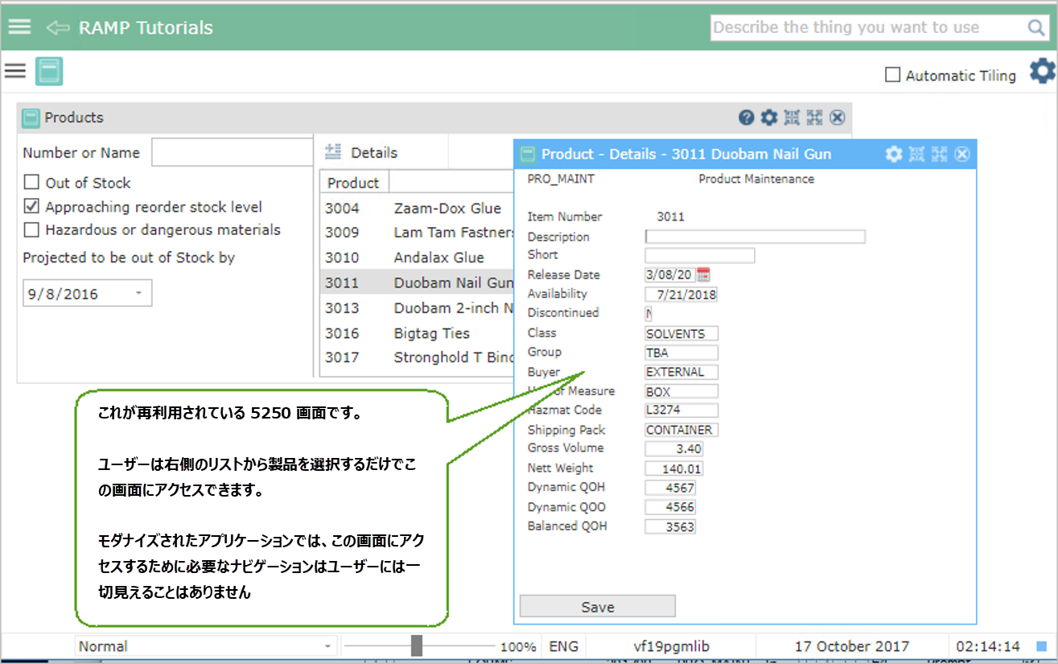Adjust the zoom slider in status bar
This screenshot has height=664, width=1058.
[x=417, y=645]
